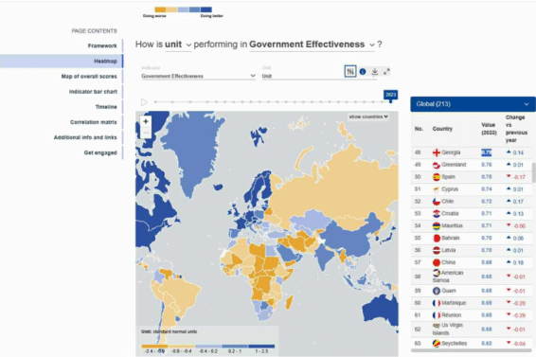
Task: Click the Spain flag icon
Action: (x=437, y=177)
